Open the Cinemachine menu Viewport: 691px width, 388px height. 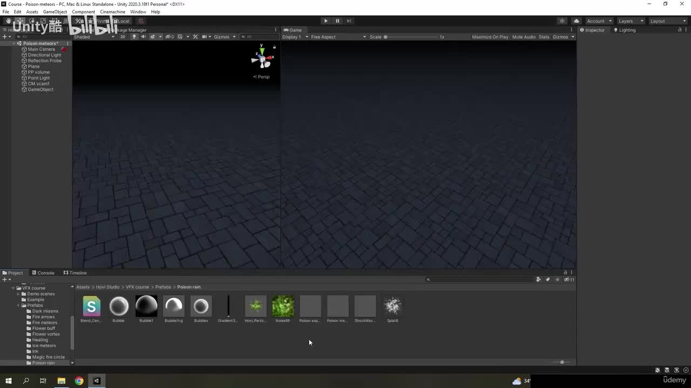[112, 12]
